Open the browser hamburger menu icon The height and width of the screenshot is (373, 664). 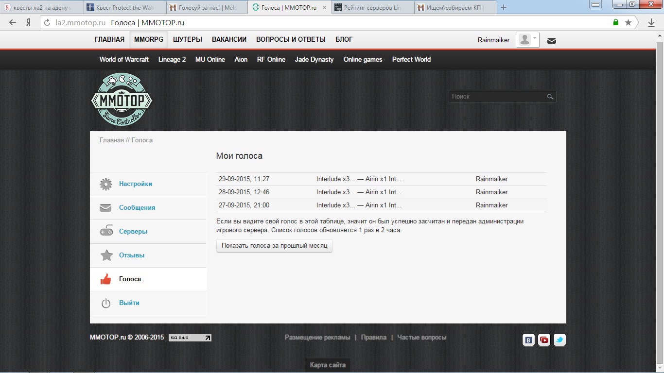point(595,4)
